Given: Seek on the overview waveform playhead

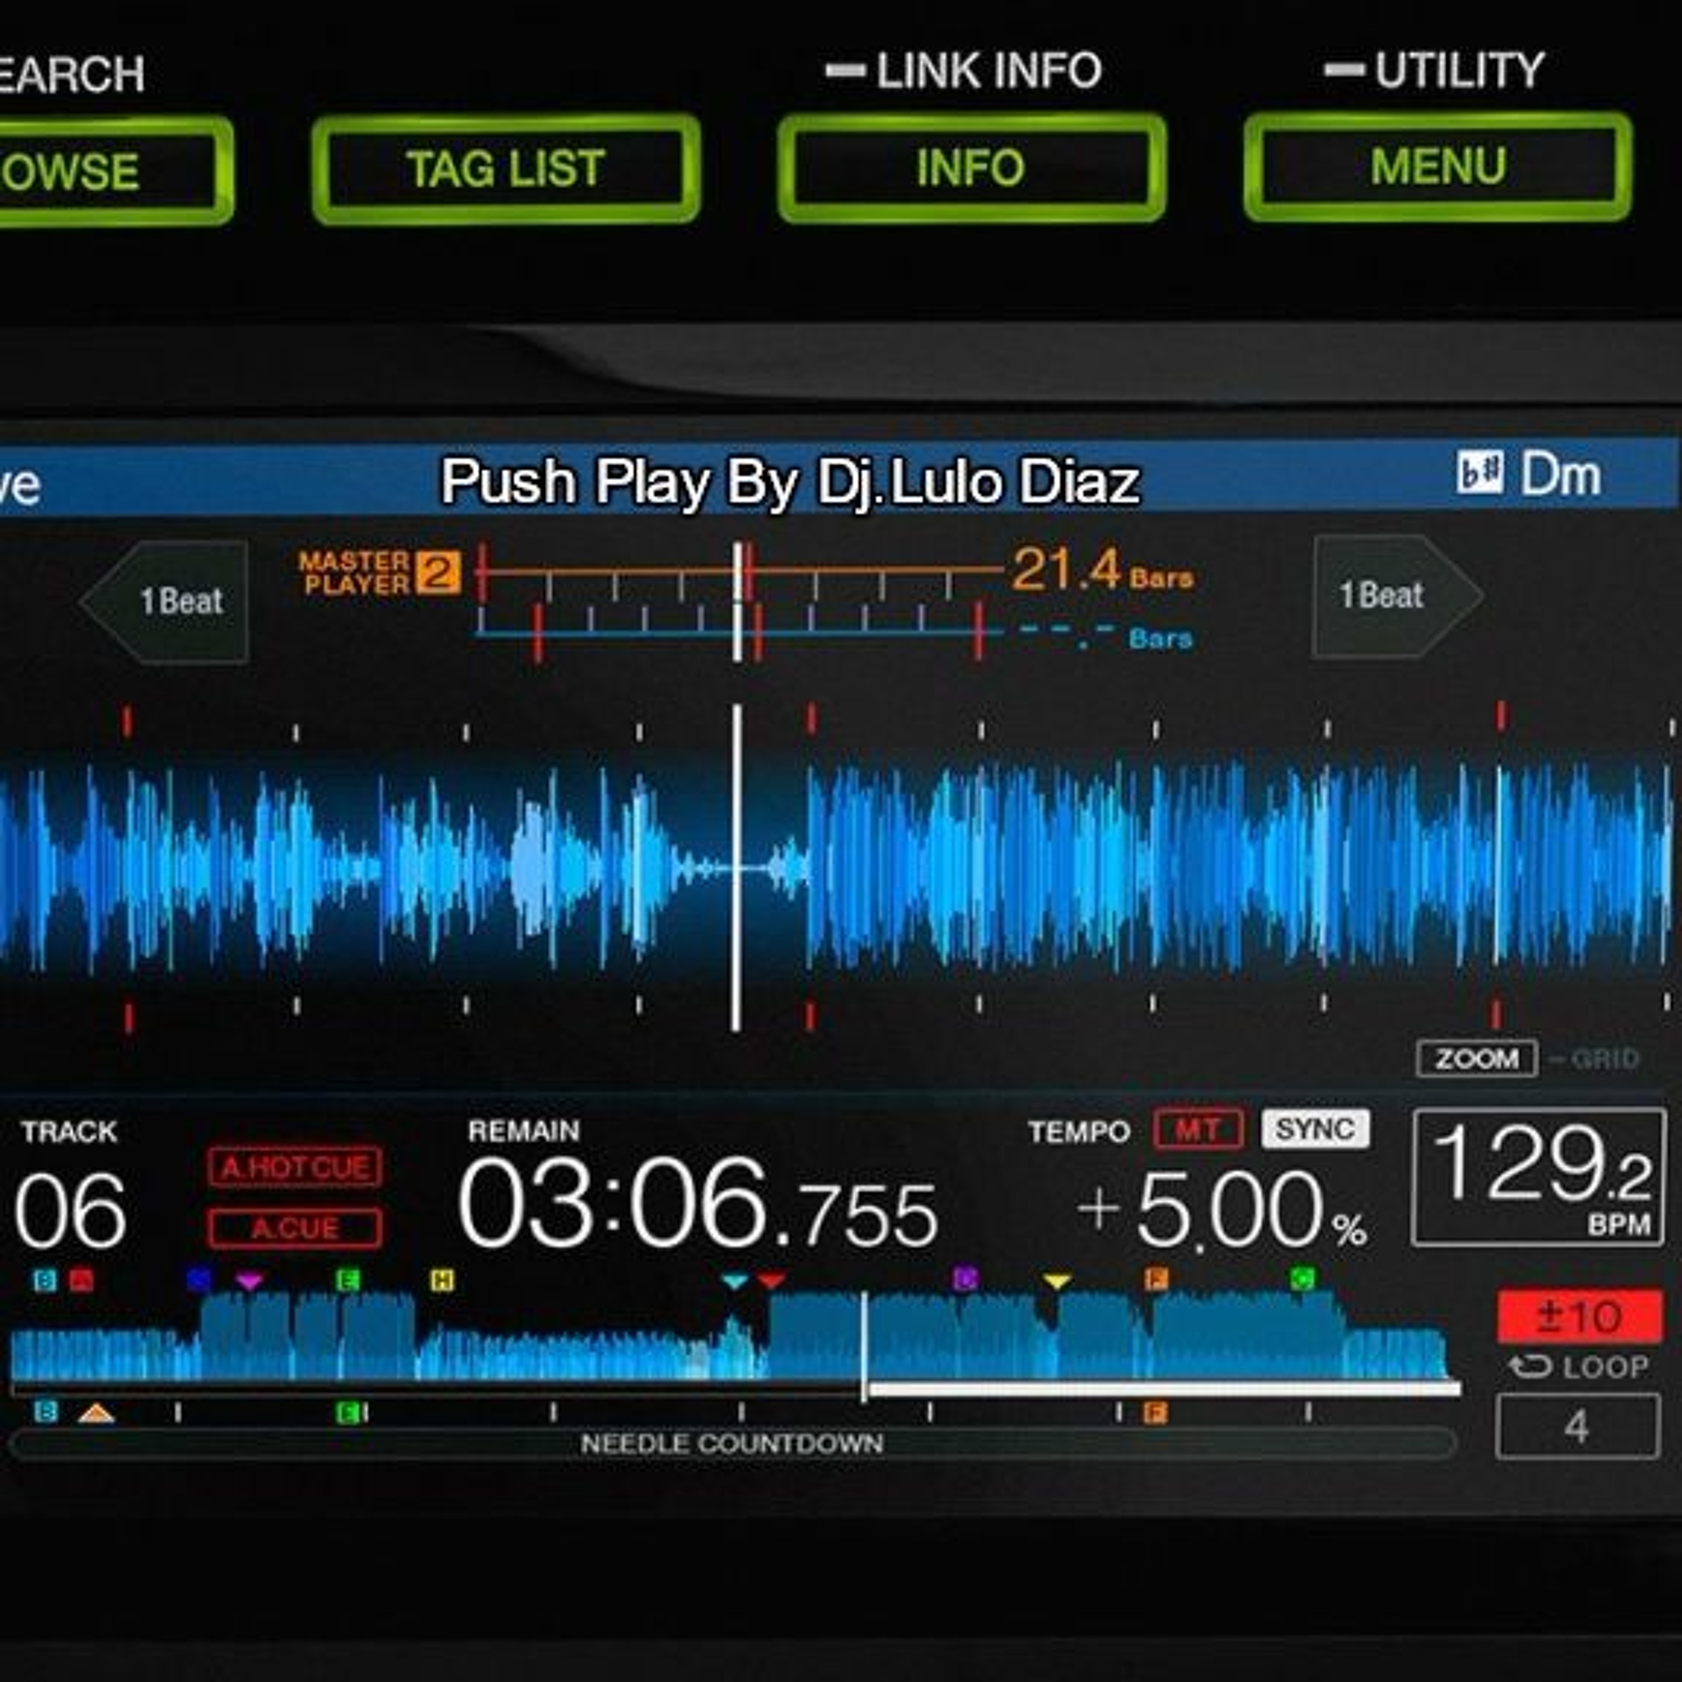Looking at the screenshot, I should point(863,1348).
